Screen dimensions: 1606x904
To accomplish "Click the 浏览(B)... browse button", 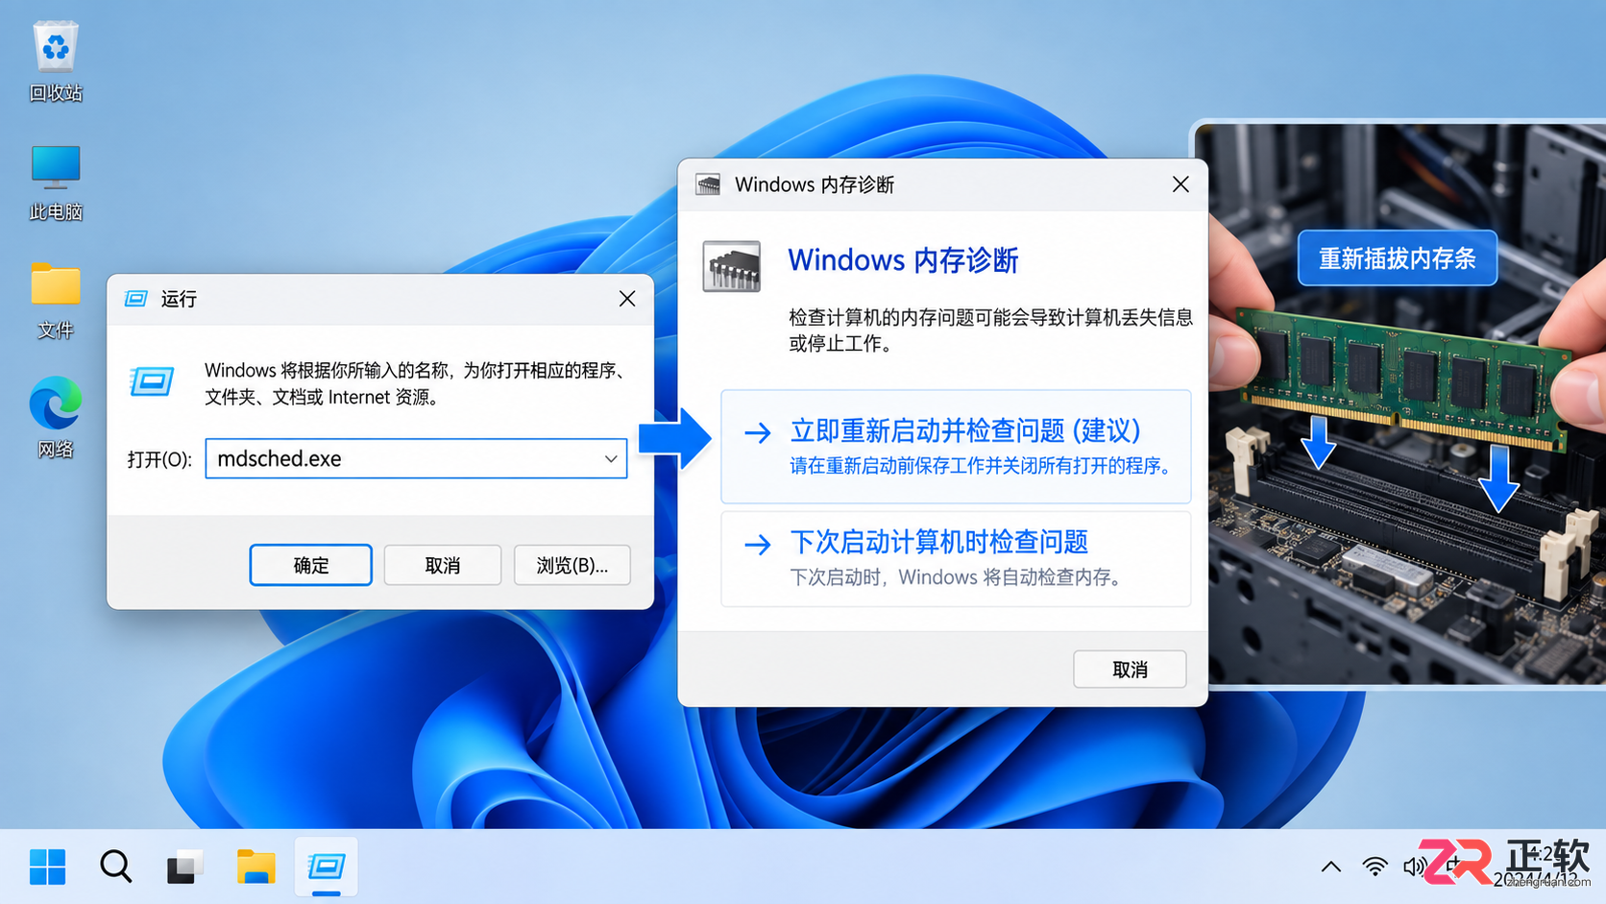I will [572, 565].
